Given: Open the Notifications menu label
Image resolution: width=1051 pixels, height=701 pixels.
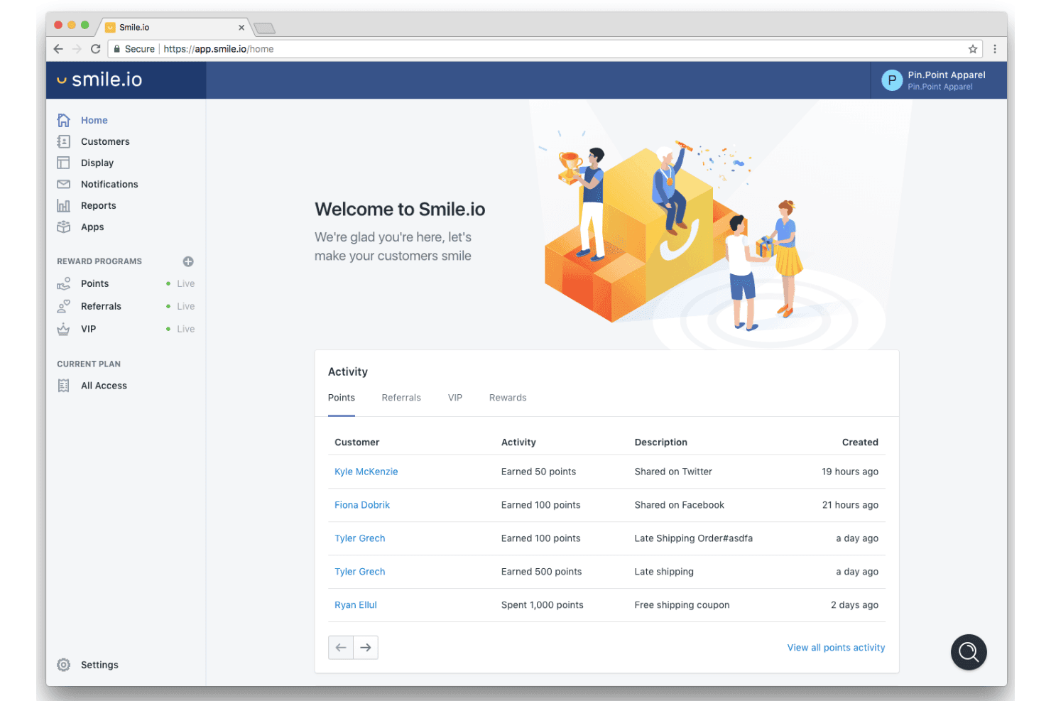Looking at the screenshot, I should (109, 184).
